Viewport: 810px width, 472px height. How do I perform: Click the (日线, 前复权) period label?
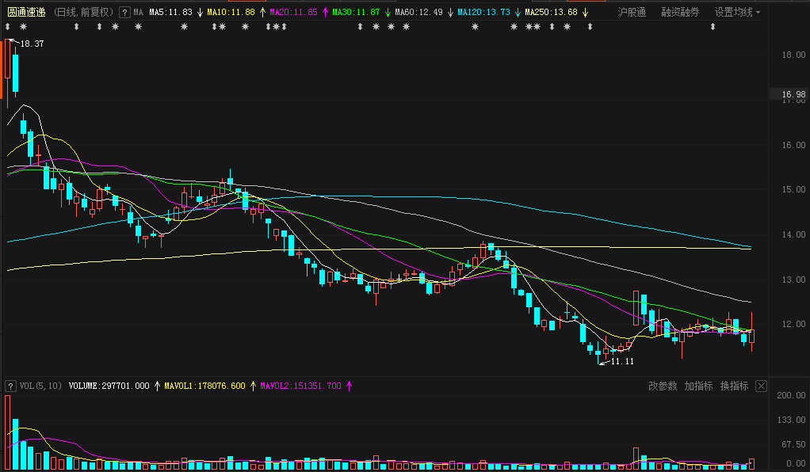click(x=83, y=12)
